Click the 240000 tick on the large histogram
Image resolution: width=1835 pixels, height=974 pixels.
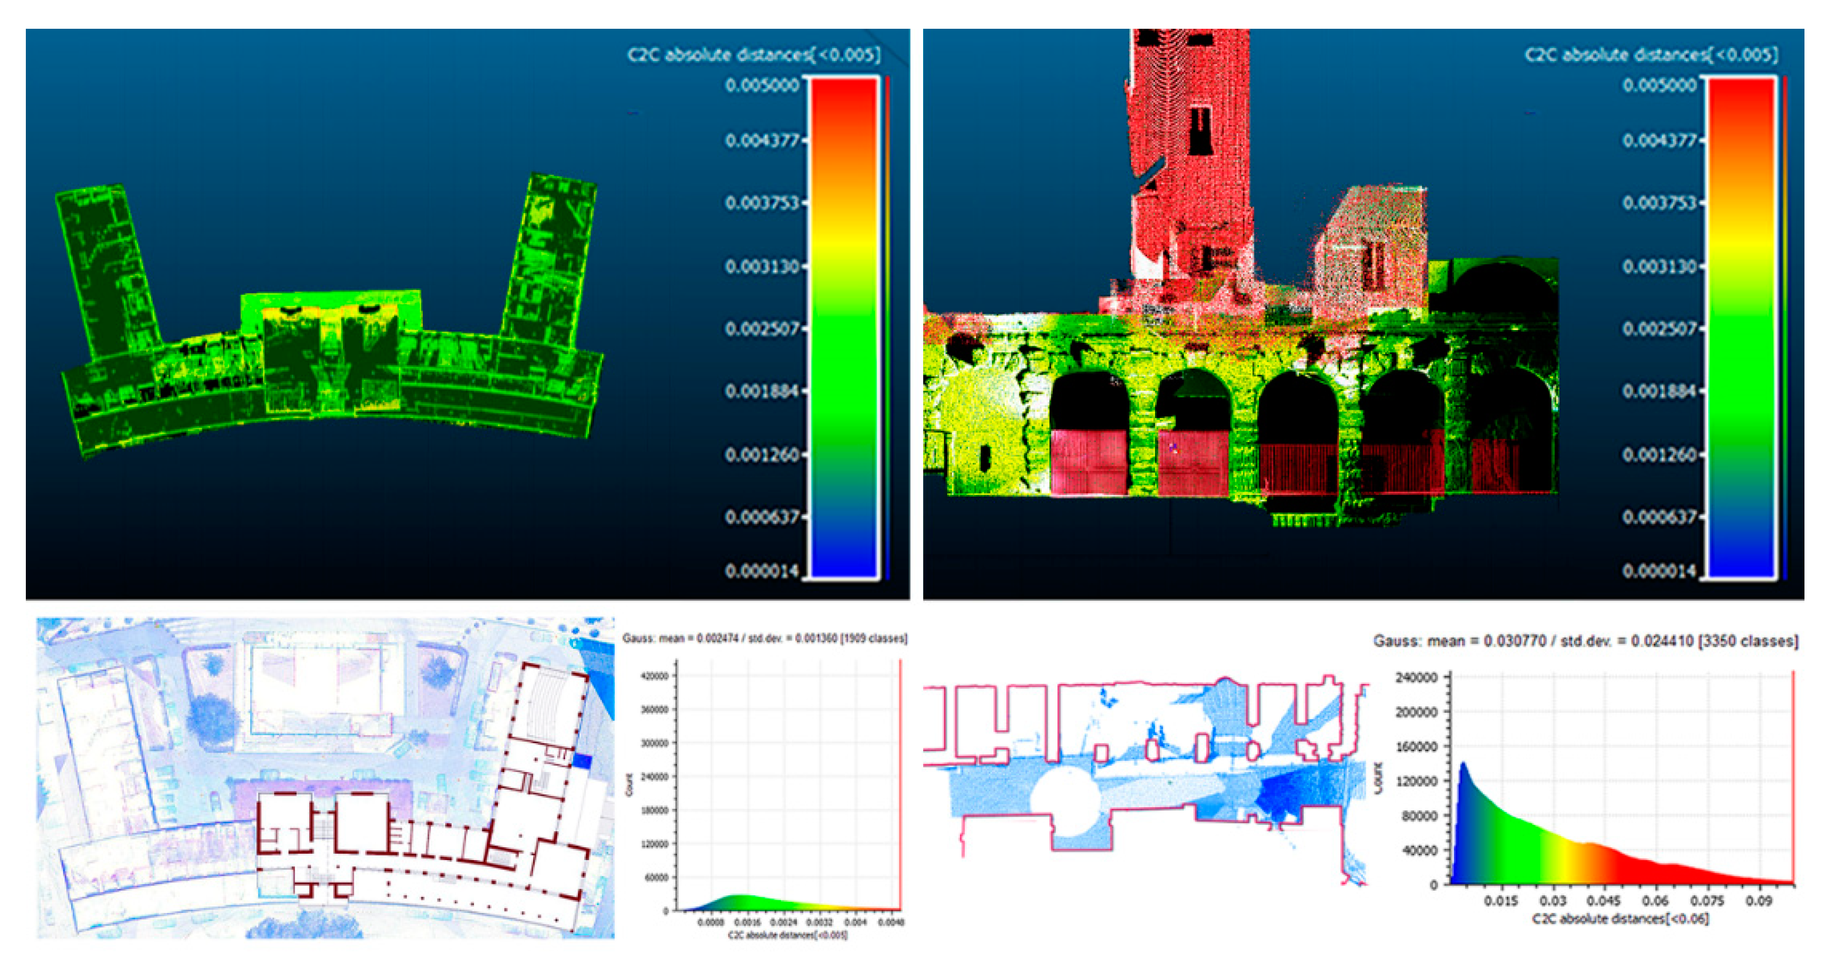pyautogui.click(x=1418, y=677)
